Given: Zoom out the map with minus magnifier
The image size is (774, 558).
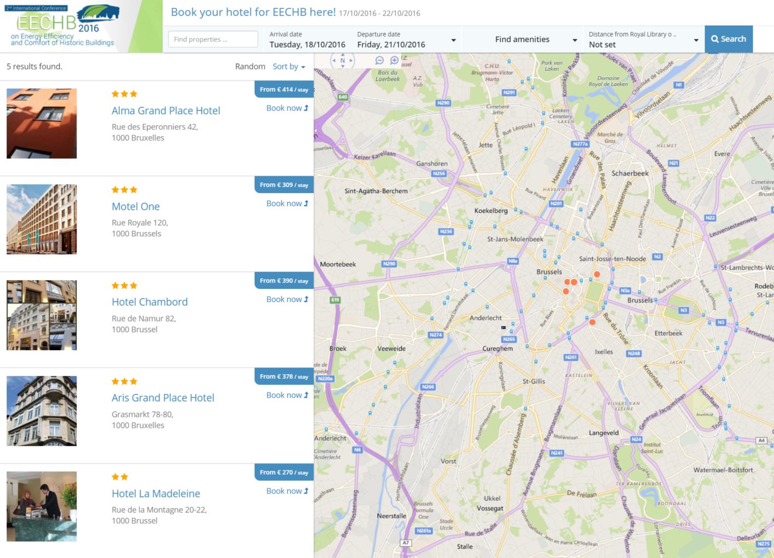Looking at the screenshot, I should pos(379,61).
